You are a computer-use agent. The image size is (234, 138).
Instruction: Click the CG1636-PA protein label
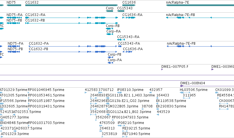133,49
